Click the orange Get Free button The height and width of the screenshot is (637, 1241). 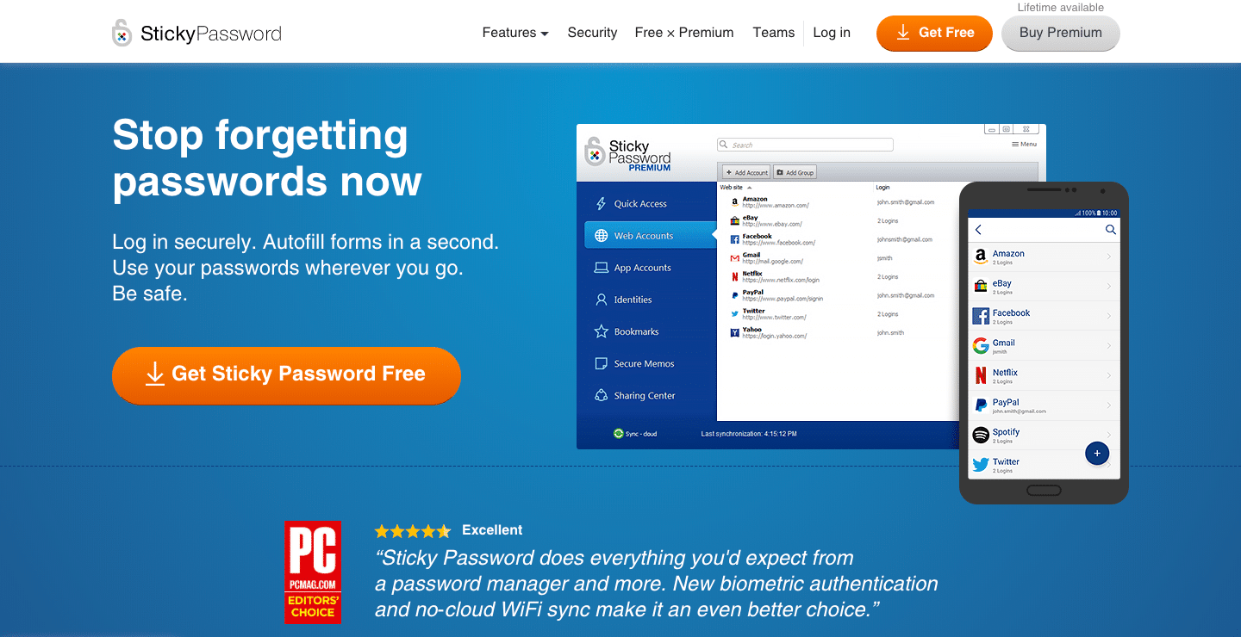(x=934, y=33)
